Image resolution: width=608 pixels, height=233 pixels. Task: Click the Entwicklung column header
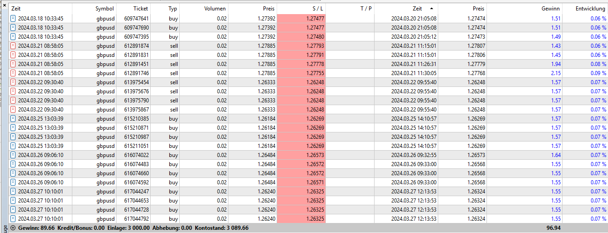coord(590,9)
